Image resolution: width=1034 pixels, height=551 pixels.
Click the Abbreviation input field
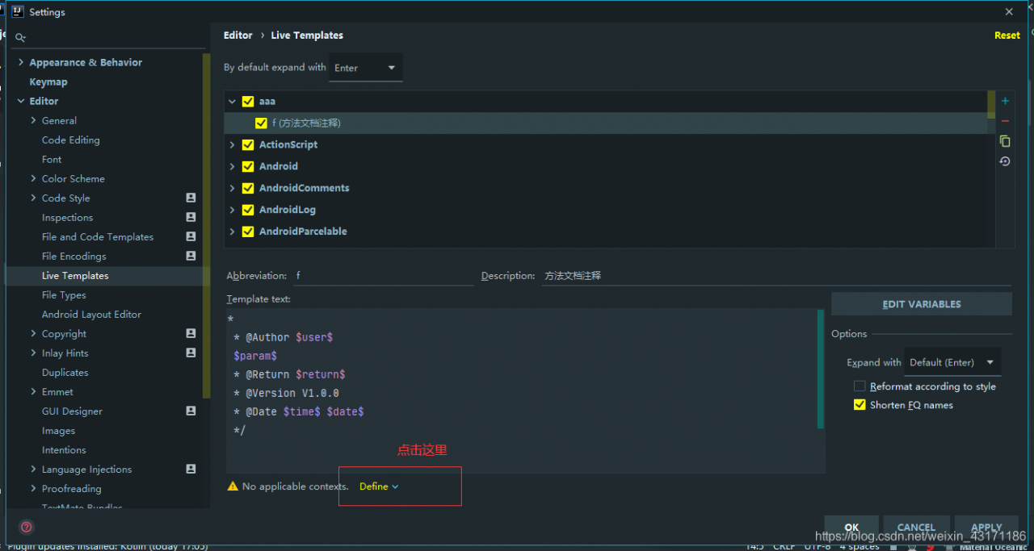383,276
